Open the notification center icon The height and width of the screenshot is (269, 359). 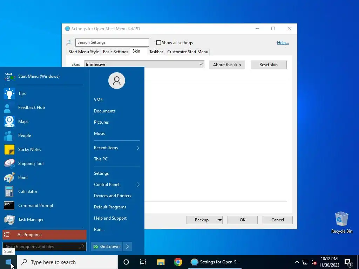pyautogui.click(x=348, y=262)
